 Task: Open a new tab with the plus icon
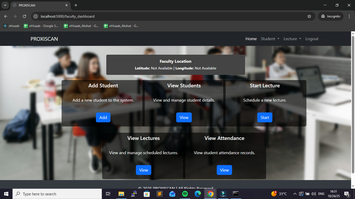76,5
